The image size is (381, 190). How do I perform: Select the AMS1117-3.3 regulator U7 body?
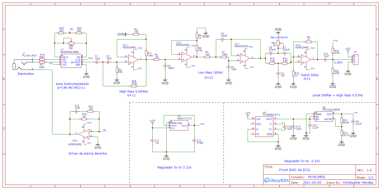(179, 125)
